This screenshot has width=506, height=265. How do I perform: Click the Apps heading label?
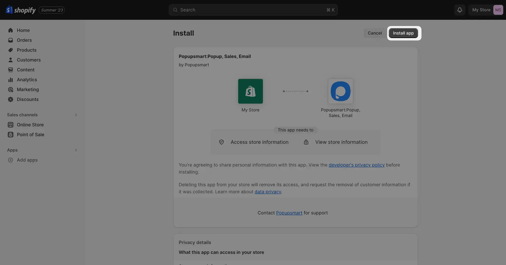(x=12, y=150)
